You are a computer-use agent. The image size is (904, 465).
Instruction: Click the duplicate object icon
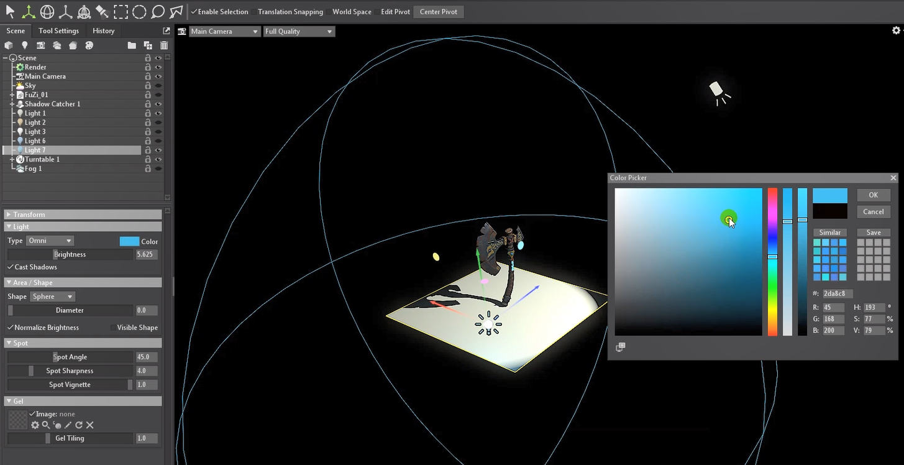(148, 45)
